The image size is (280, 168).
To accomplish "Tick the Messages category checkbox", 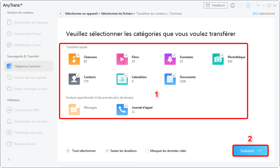I will tap(78, 106).
